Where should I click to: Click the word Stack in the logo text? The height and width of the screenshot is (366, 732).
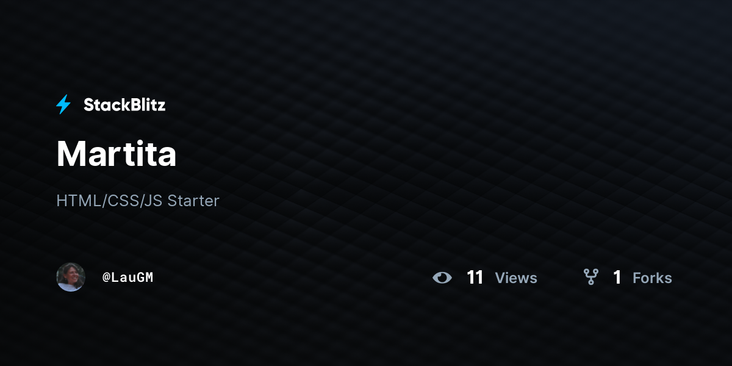pyautogui.click(x=104, y=105)
